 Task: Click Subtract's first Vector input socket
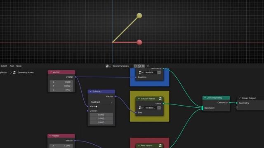[87, 106]
